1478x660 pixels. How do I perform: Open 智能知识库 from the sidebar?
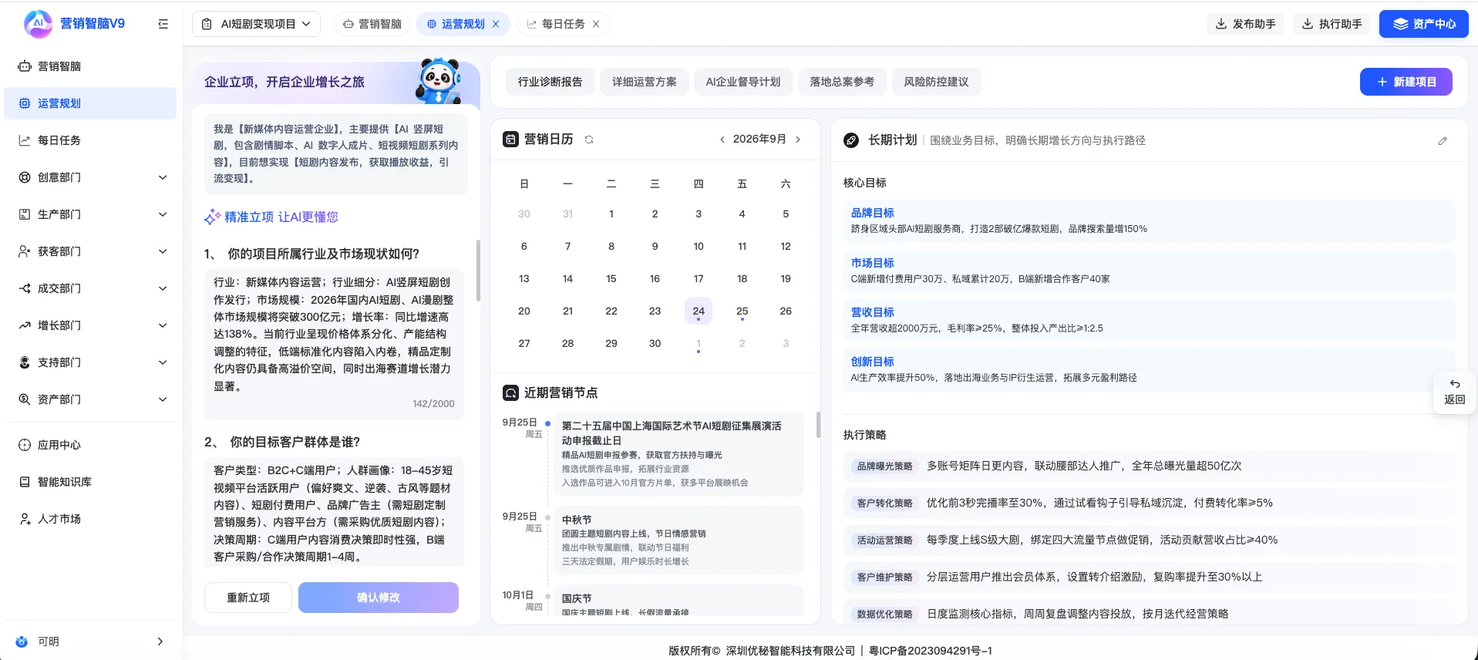click(90, 482)
